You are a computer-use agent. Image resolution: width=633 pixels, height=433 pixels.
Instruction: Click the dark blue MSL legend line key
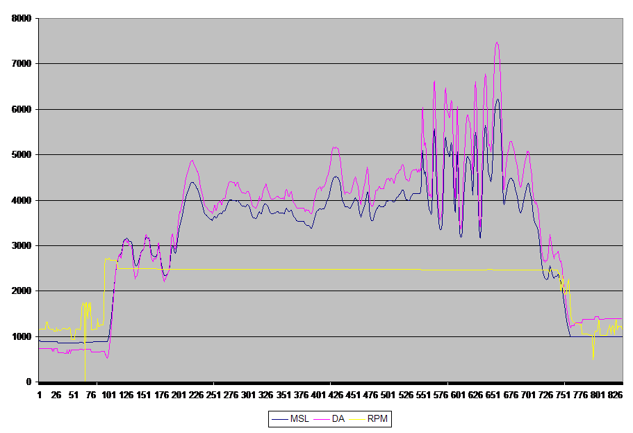point(281,418)
